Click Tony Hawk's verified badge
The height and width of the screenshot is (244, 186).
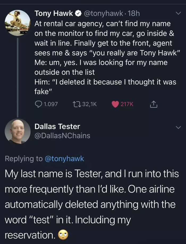coord(78,14)
